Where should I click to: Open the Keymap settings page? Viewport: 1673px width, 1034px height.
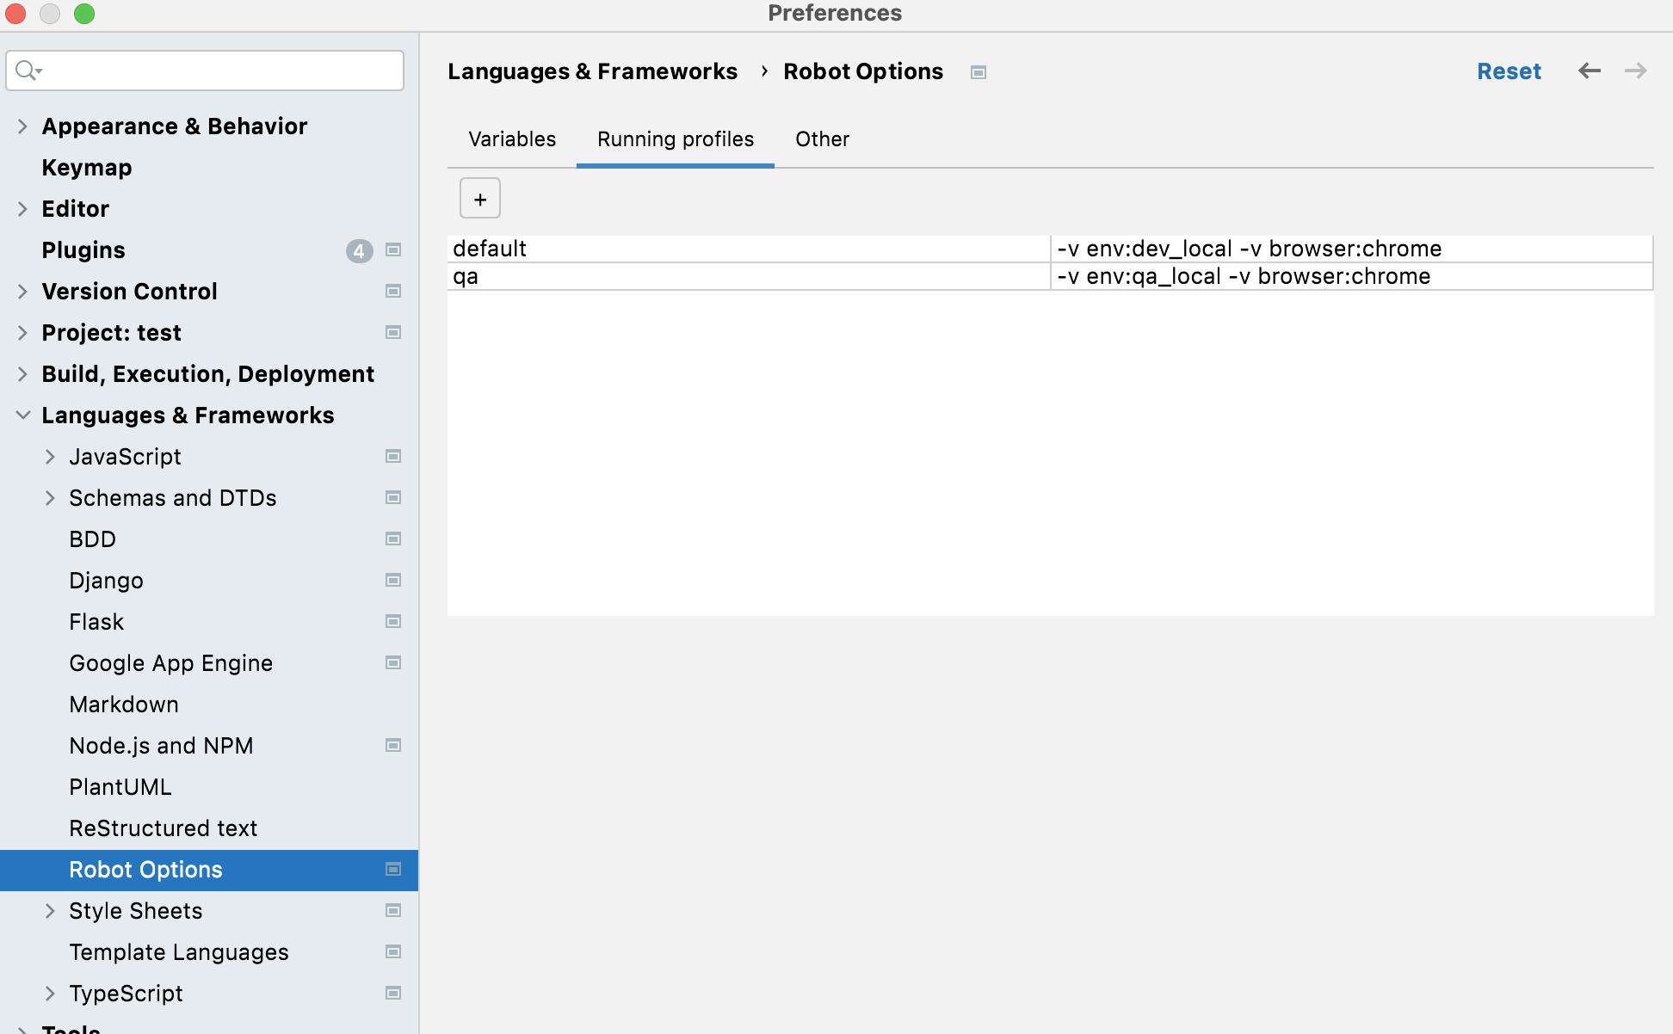(x=87, y=168)
